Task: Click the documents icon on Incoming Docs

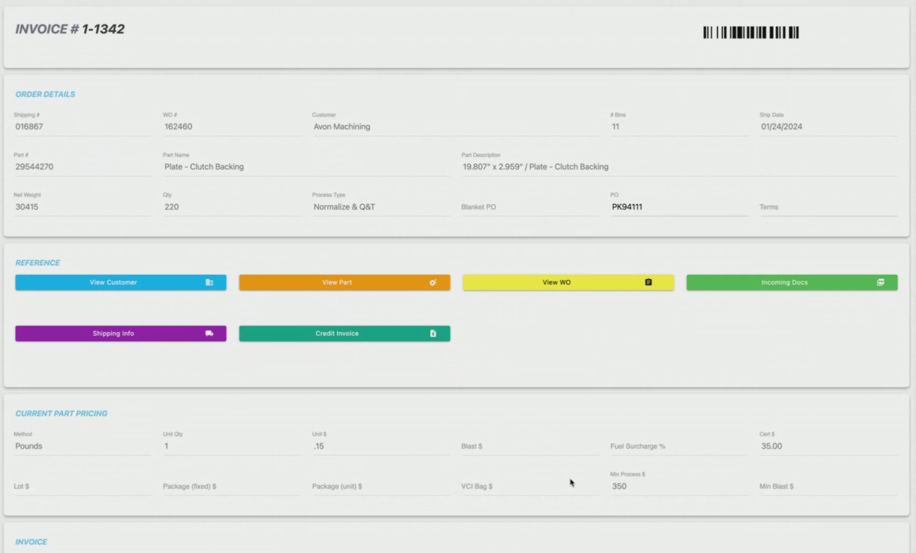Action: [881, 283]
